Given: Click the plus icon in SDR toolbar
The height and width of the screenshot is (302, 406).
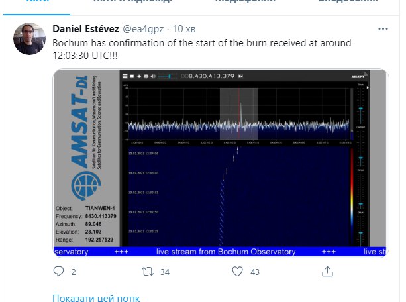Looking at the screenshot, I should tap(139, 76).
